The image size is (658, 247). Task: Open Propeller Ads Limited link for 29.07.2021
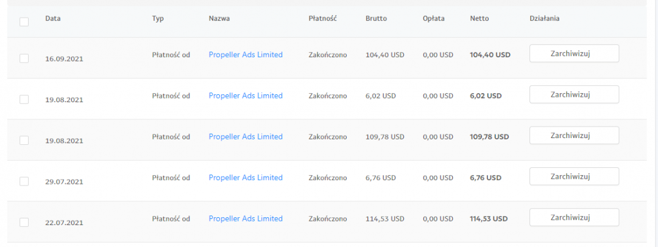point(246,178)
